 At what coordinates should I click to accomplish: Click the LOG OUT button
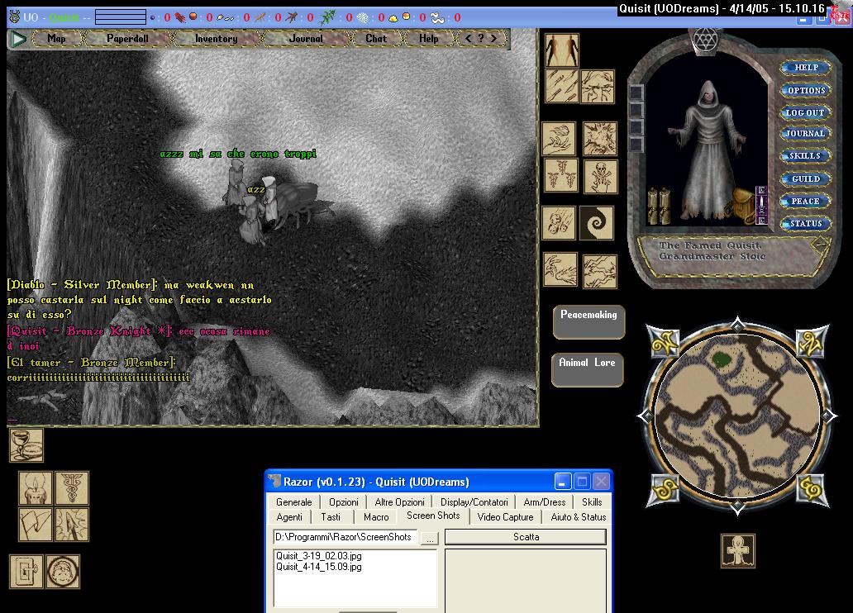pos(805,112)
